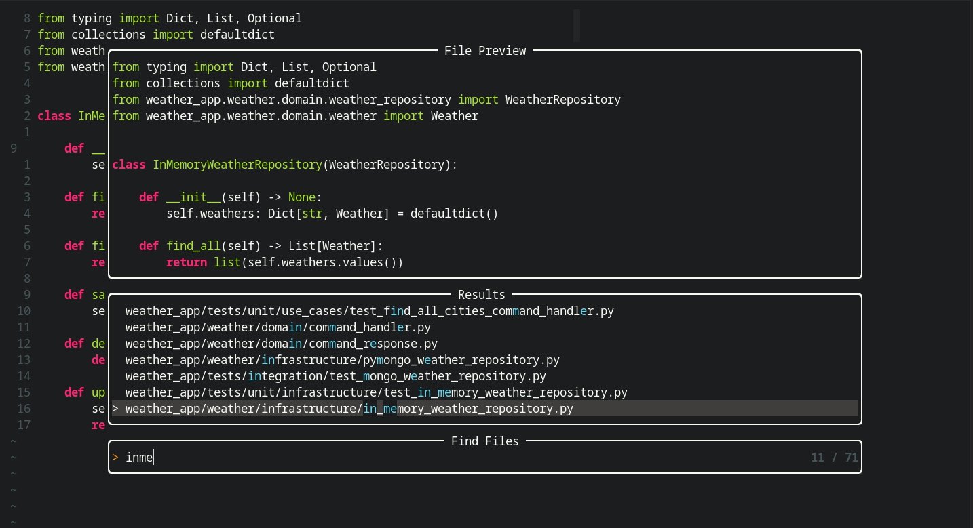Viewport: 973px width, 528px height.
Task: Click def __init__ line in preview
Action: 231,197
